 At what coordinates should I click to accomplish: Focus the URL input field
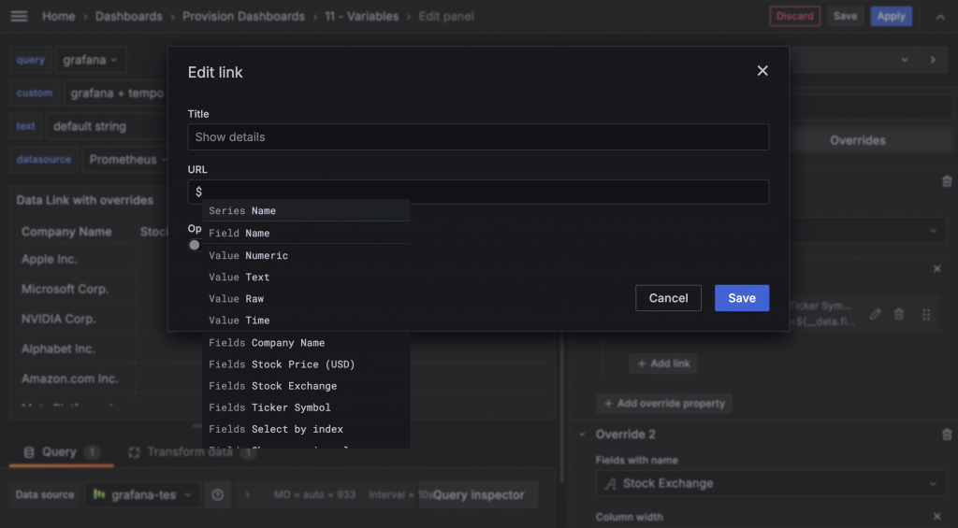(x=478, y=192)
